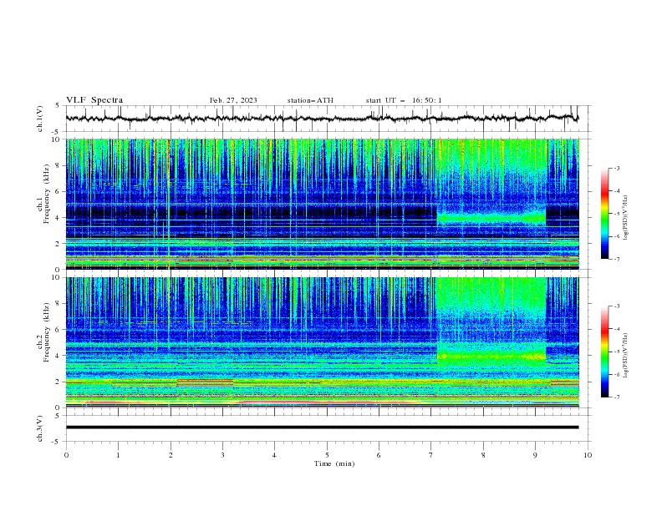662x511 pixels.
Task: Click time axis tick label "9"
Action: click(535, 455)
